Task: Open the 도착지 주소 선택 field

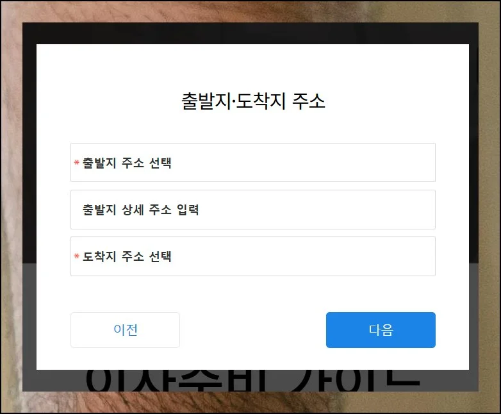Action: click(x=252, y=256)
